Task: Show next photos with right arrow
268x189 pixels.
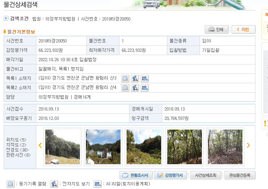Action: [x=249, y=145]
